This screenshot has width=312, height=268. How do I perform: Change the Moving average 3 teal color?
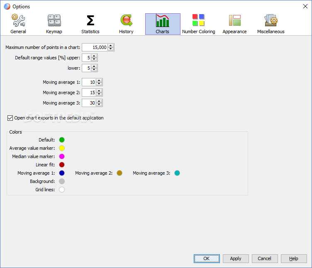point(177,173)
